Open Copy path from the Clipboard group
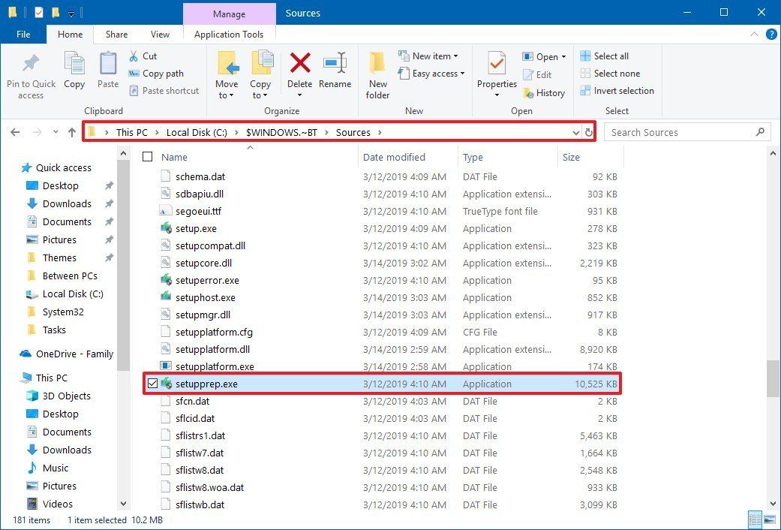This screenshot has width=781, height=530. [x=159, y=74]
